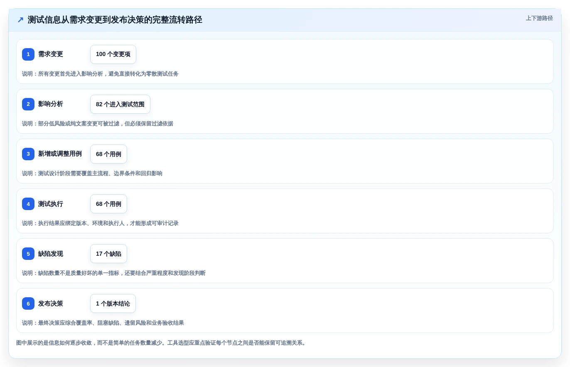Click the 缺陷发现 step label
The image size is (570, 367).
(x=51, y=254)
